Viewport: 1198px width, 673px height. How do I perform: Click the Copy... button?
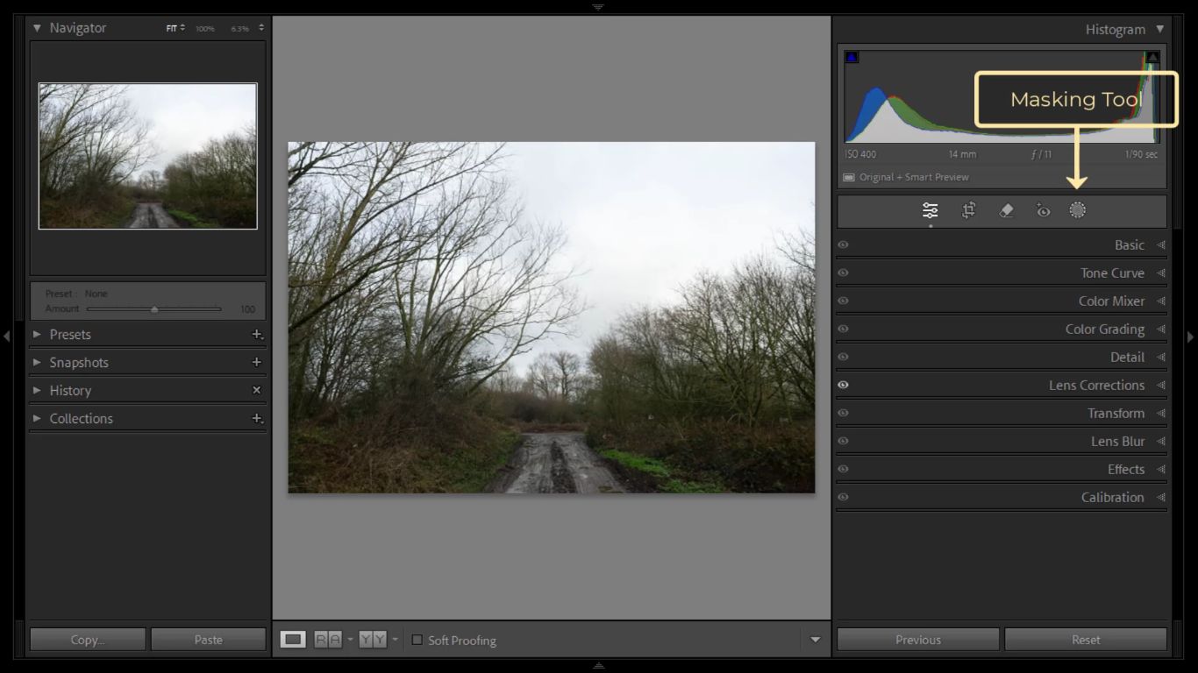click(x=88, y=640)
